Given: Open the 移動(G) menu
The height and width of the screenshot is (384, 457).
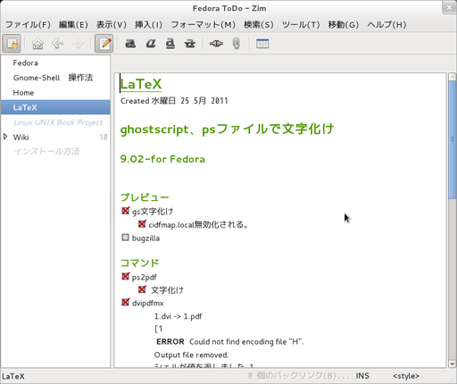Looking at the screenshot, I should 344,24.
